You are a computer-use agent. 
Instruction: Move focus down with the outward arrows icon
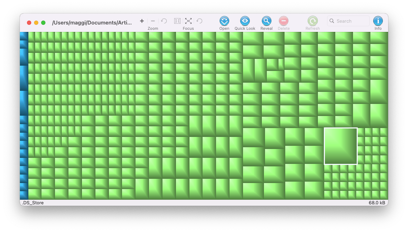pos(188,21)
